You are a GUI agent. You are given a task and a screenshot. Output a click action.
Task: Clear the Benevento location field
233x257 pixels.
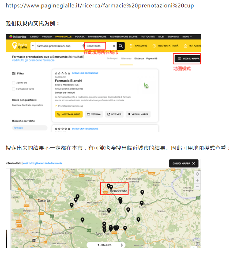coord(114,46)
